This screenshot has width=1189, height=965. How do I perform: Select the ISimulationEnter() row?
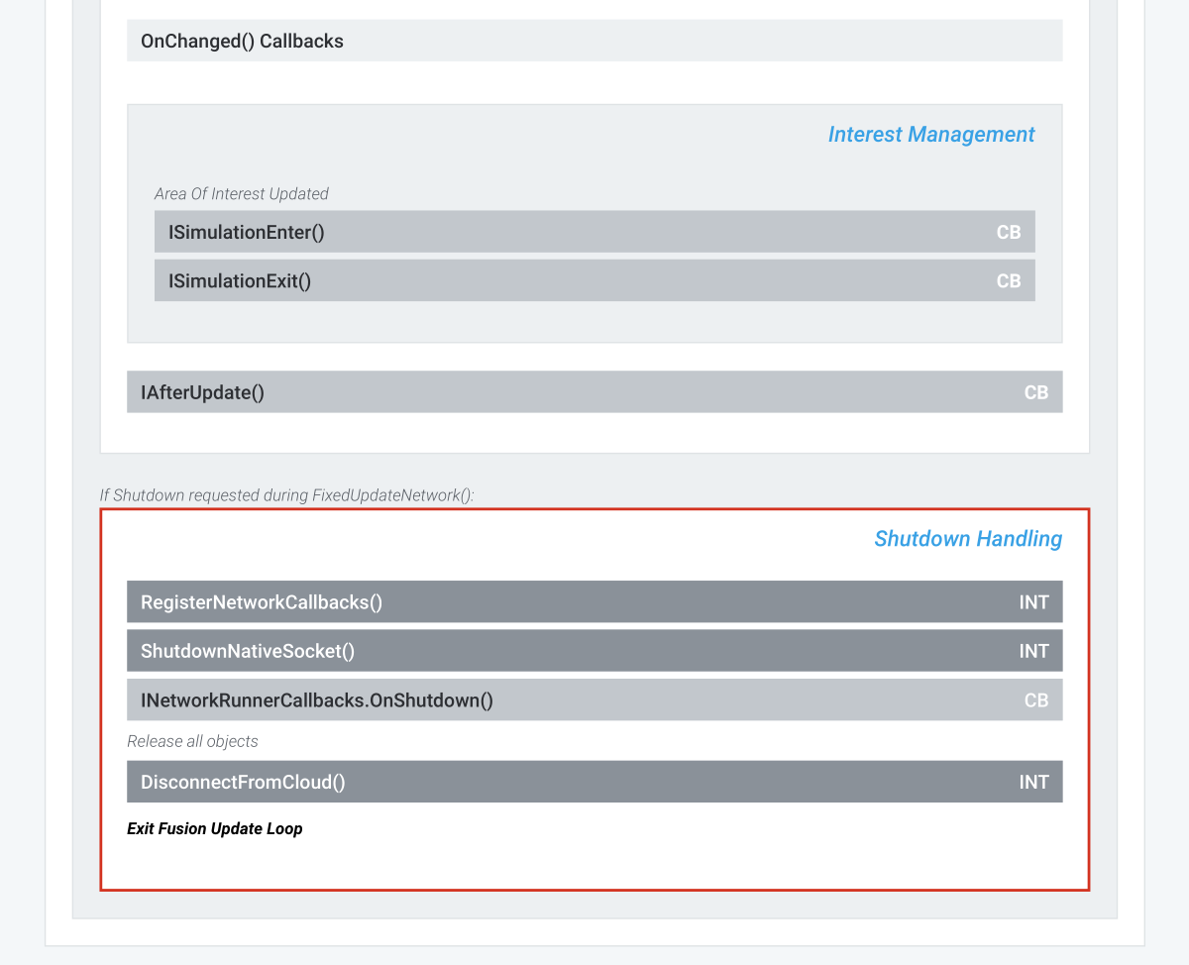point(594,232)
